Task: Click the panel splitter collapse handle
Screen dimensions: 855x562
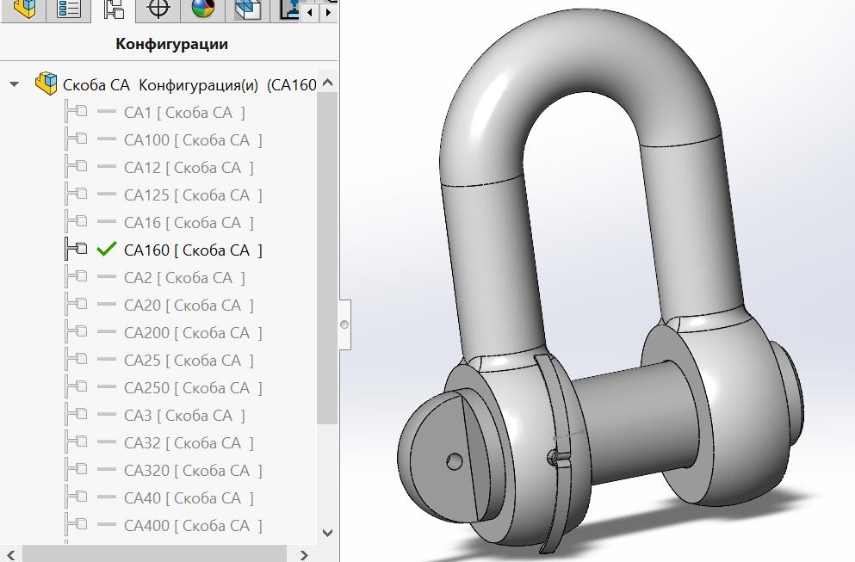Action: coord(344,324)
